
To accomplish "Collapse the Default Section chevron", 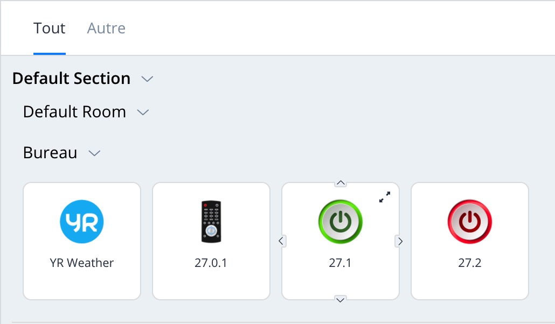I will pos(147,79).
